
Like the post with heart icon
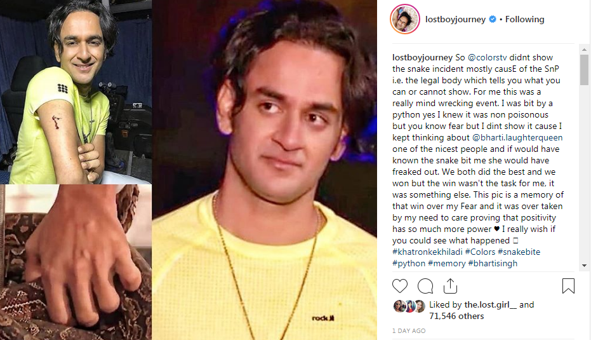(400, 286)
